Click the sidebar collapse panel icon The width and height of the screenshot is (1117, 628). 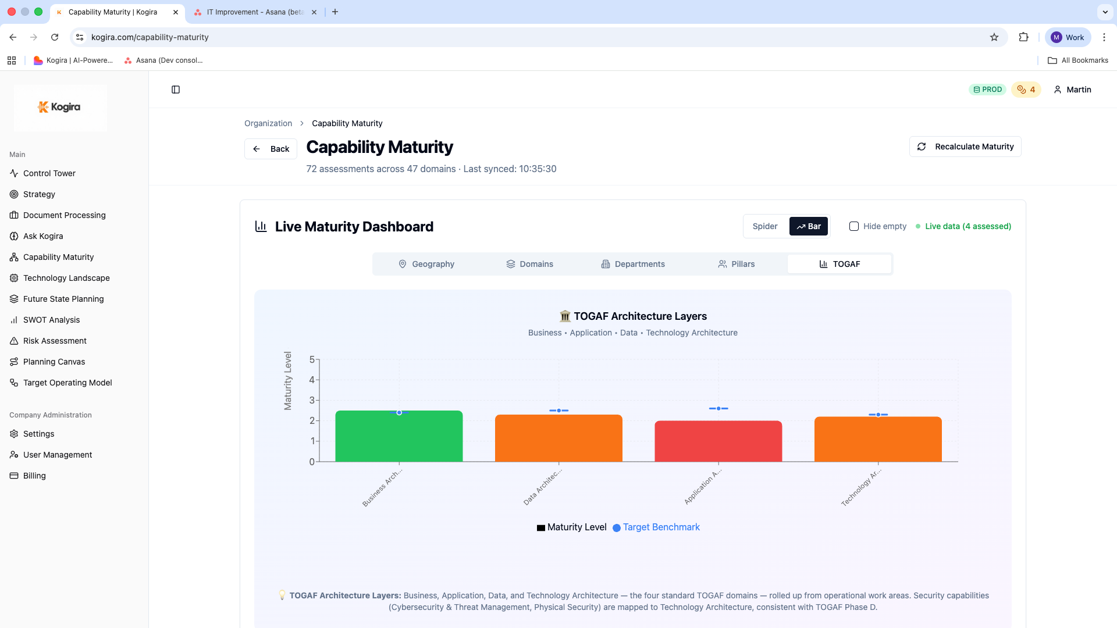click(x=176, y=90)
